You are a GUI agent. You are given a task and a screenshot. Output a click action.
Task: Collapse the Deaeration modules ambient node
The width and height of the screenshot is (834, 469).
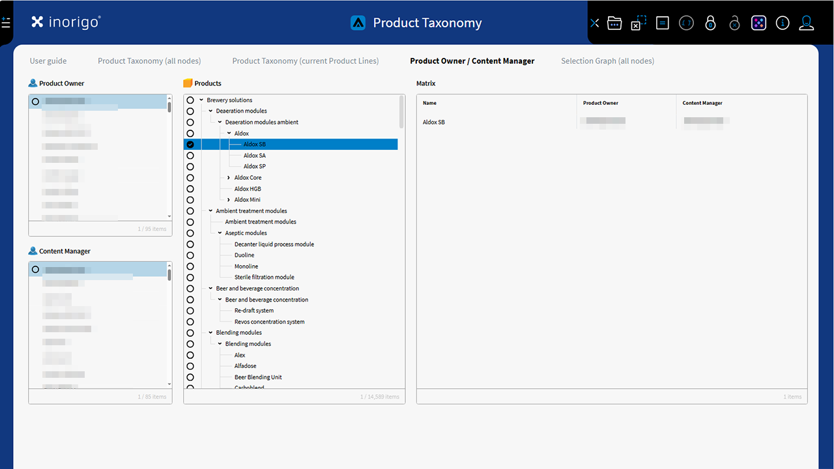(220, 122)
